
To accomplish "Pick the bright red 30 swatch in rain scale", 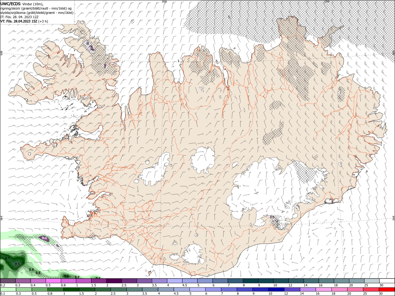I will [387, 290].
